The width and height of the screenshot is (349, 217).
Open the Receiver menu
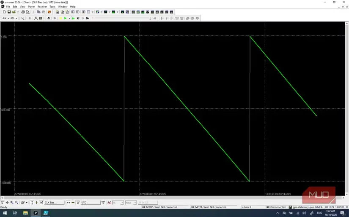[x=42, y=7]
